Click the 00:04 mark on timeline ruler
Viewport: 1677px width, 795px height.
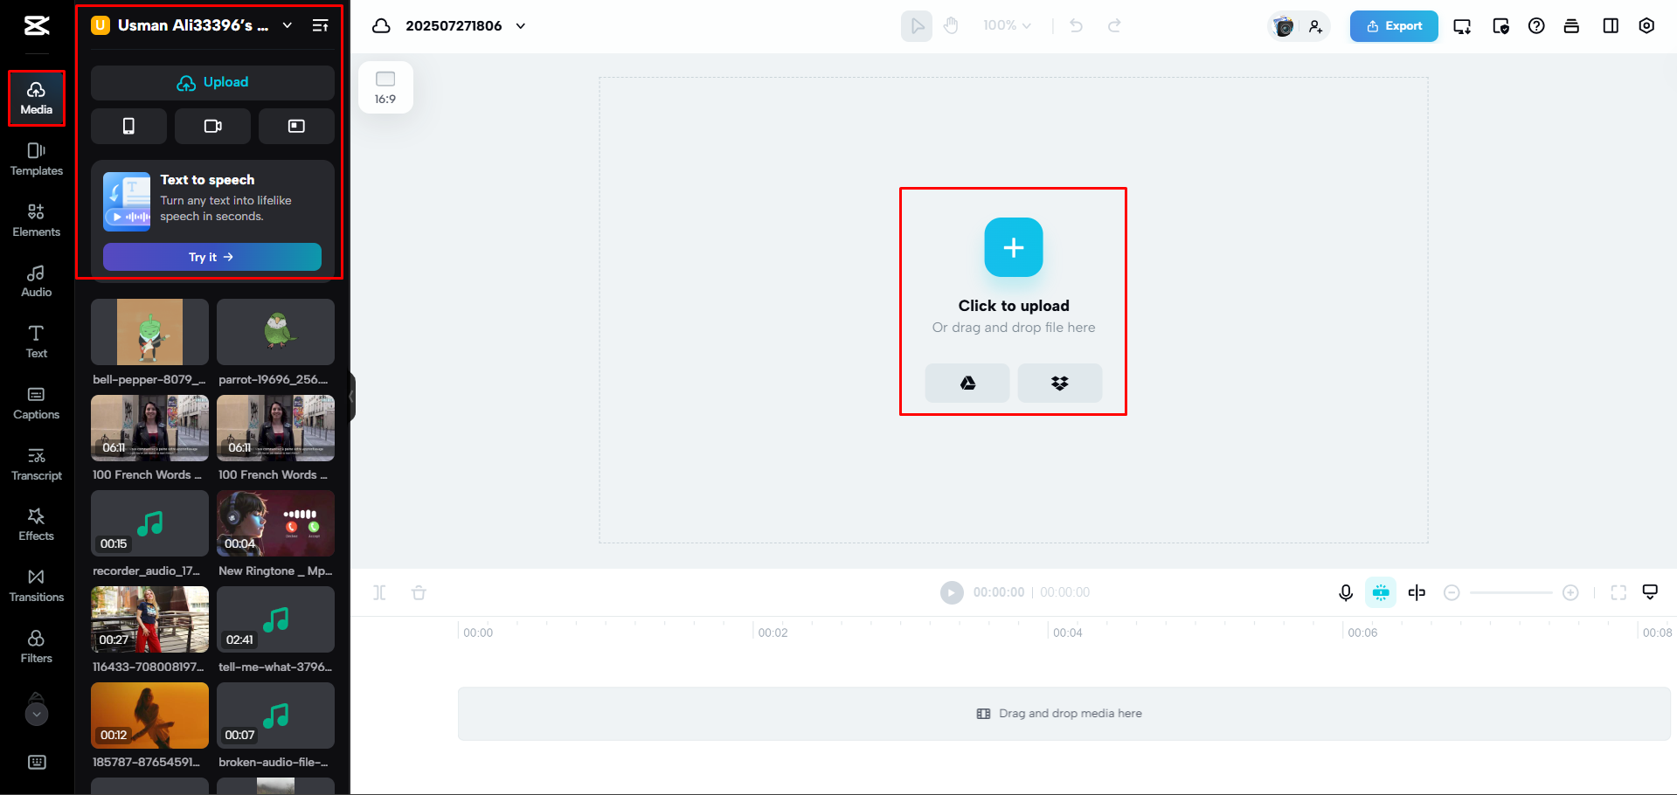tap(1068, 633)
